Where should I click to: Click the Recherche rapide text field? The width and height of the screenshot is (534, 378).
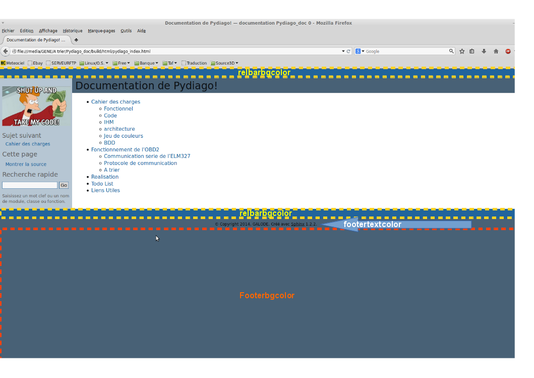pos(30,185)
